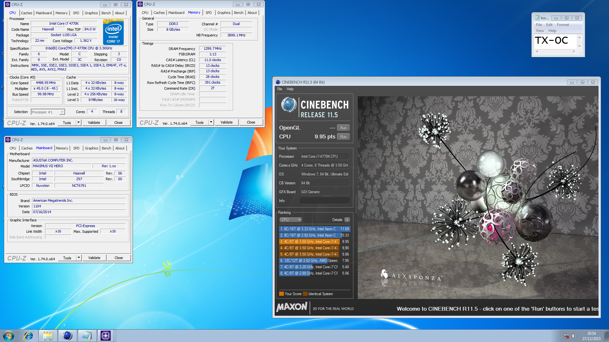Open Graphics tab in Mainboard window
609x342 pixels.
click(92, 148)
